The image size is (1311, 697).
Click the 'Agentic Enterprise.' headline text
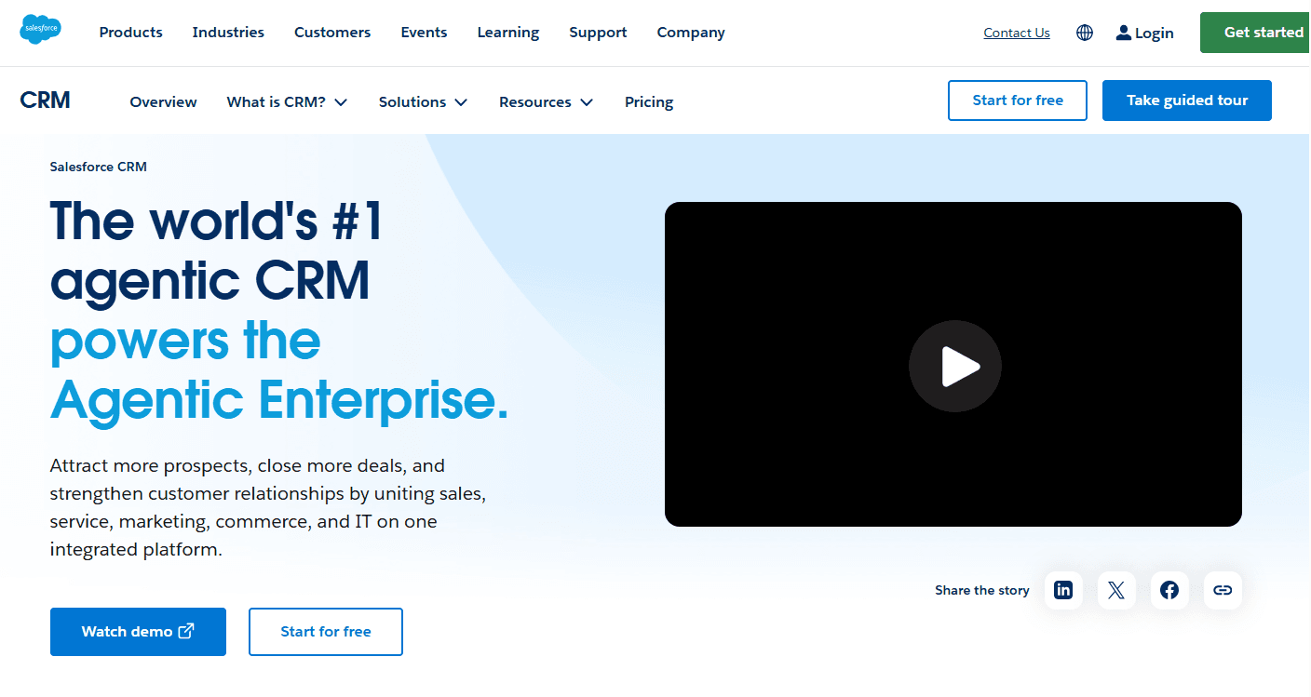pyautogui.click(x=279, y=400)
